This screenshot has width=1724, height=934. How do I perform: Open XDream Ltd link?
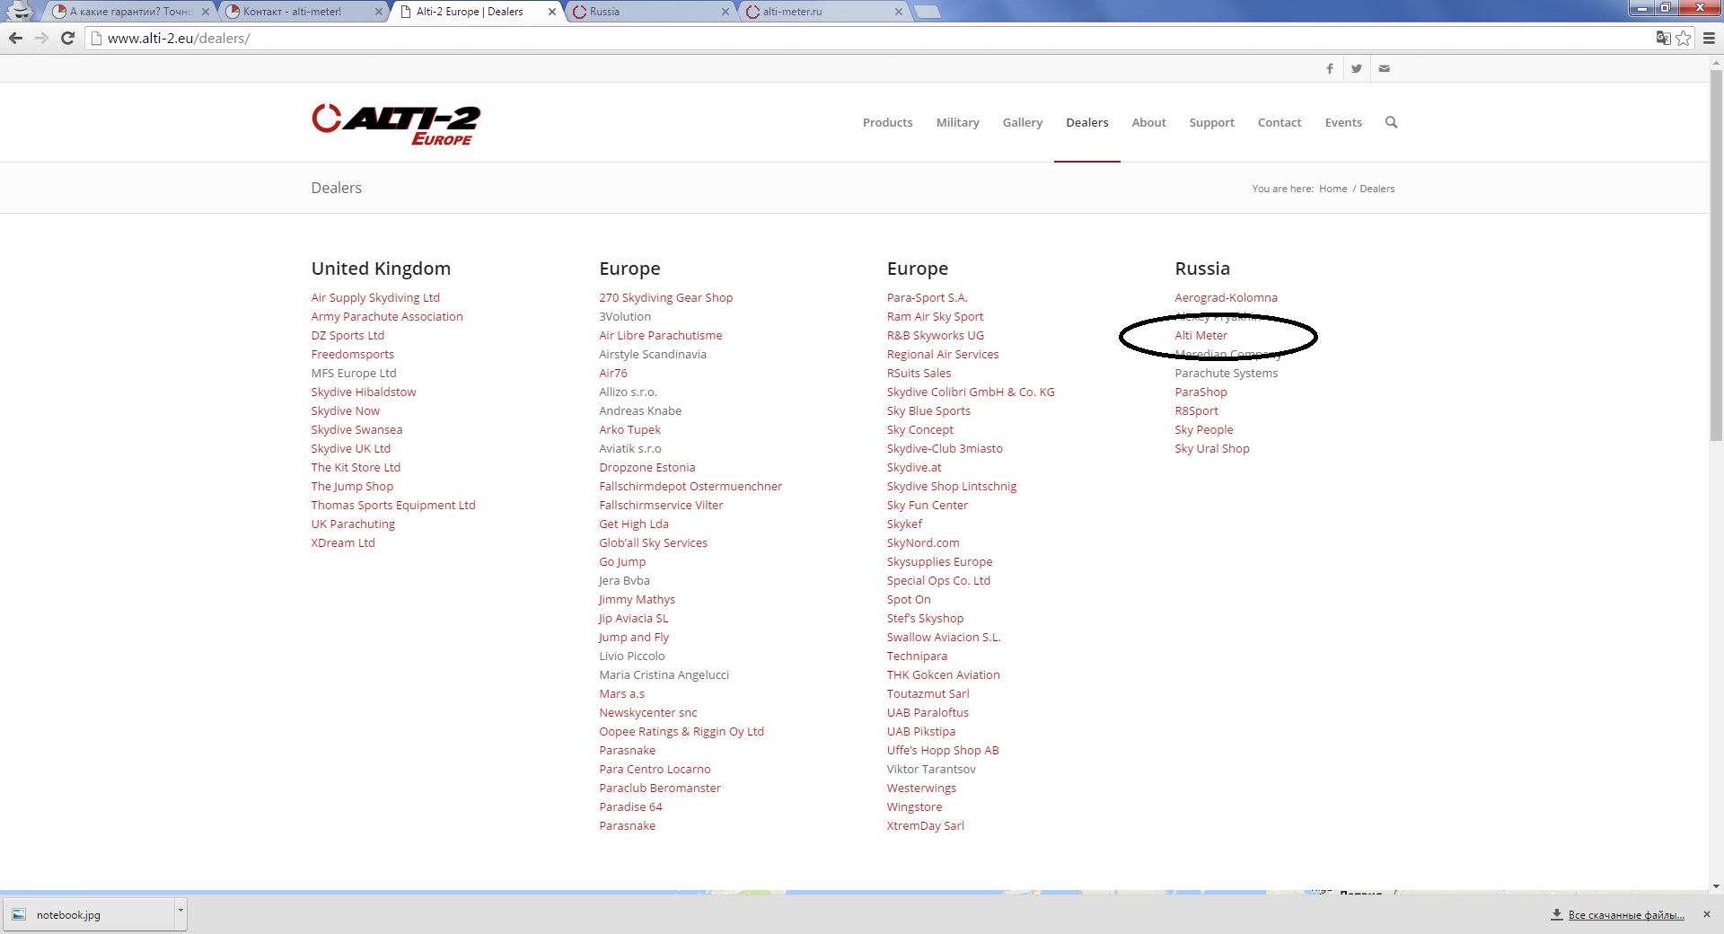[343, 542]
